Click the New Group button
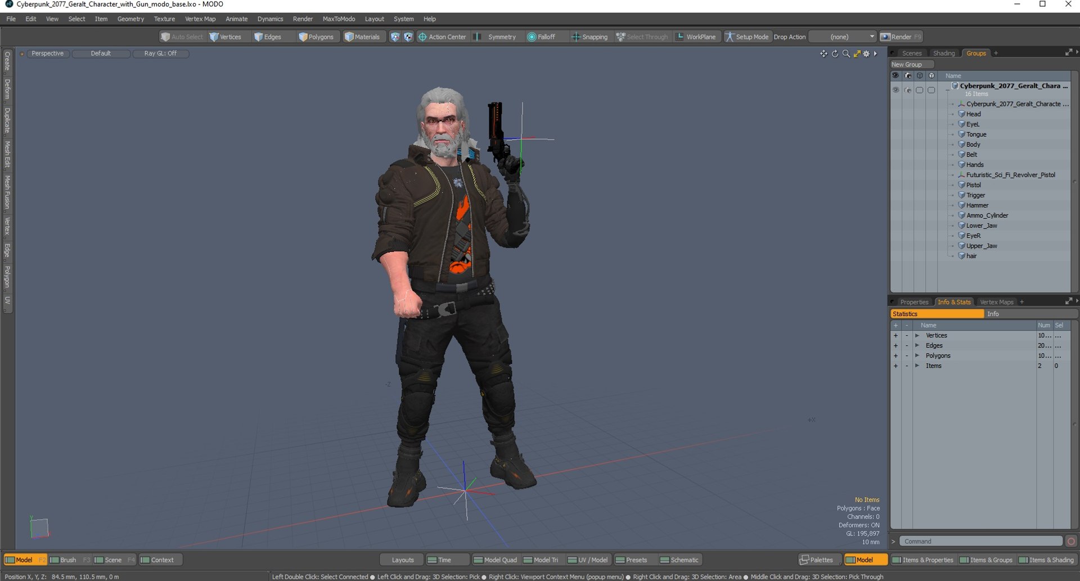Viewport: 1080px width, 581px height. [912, 64]
